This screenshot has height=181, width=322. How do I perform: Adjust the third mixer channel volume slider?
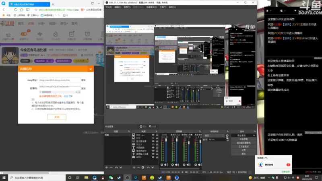[189, 150]
